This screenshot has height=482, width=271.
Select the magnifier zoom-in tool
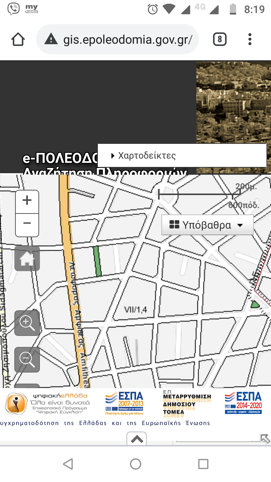point(27,323)
